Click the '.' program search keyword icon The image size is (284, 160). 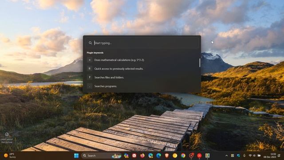pyautogui.click(x=90, y=86)
